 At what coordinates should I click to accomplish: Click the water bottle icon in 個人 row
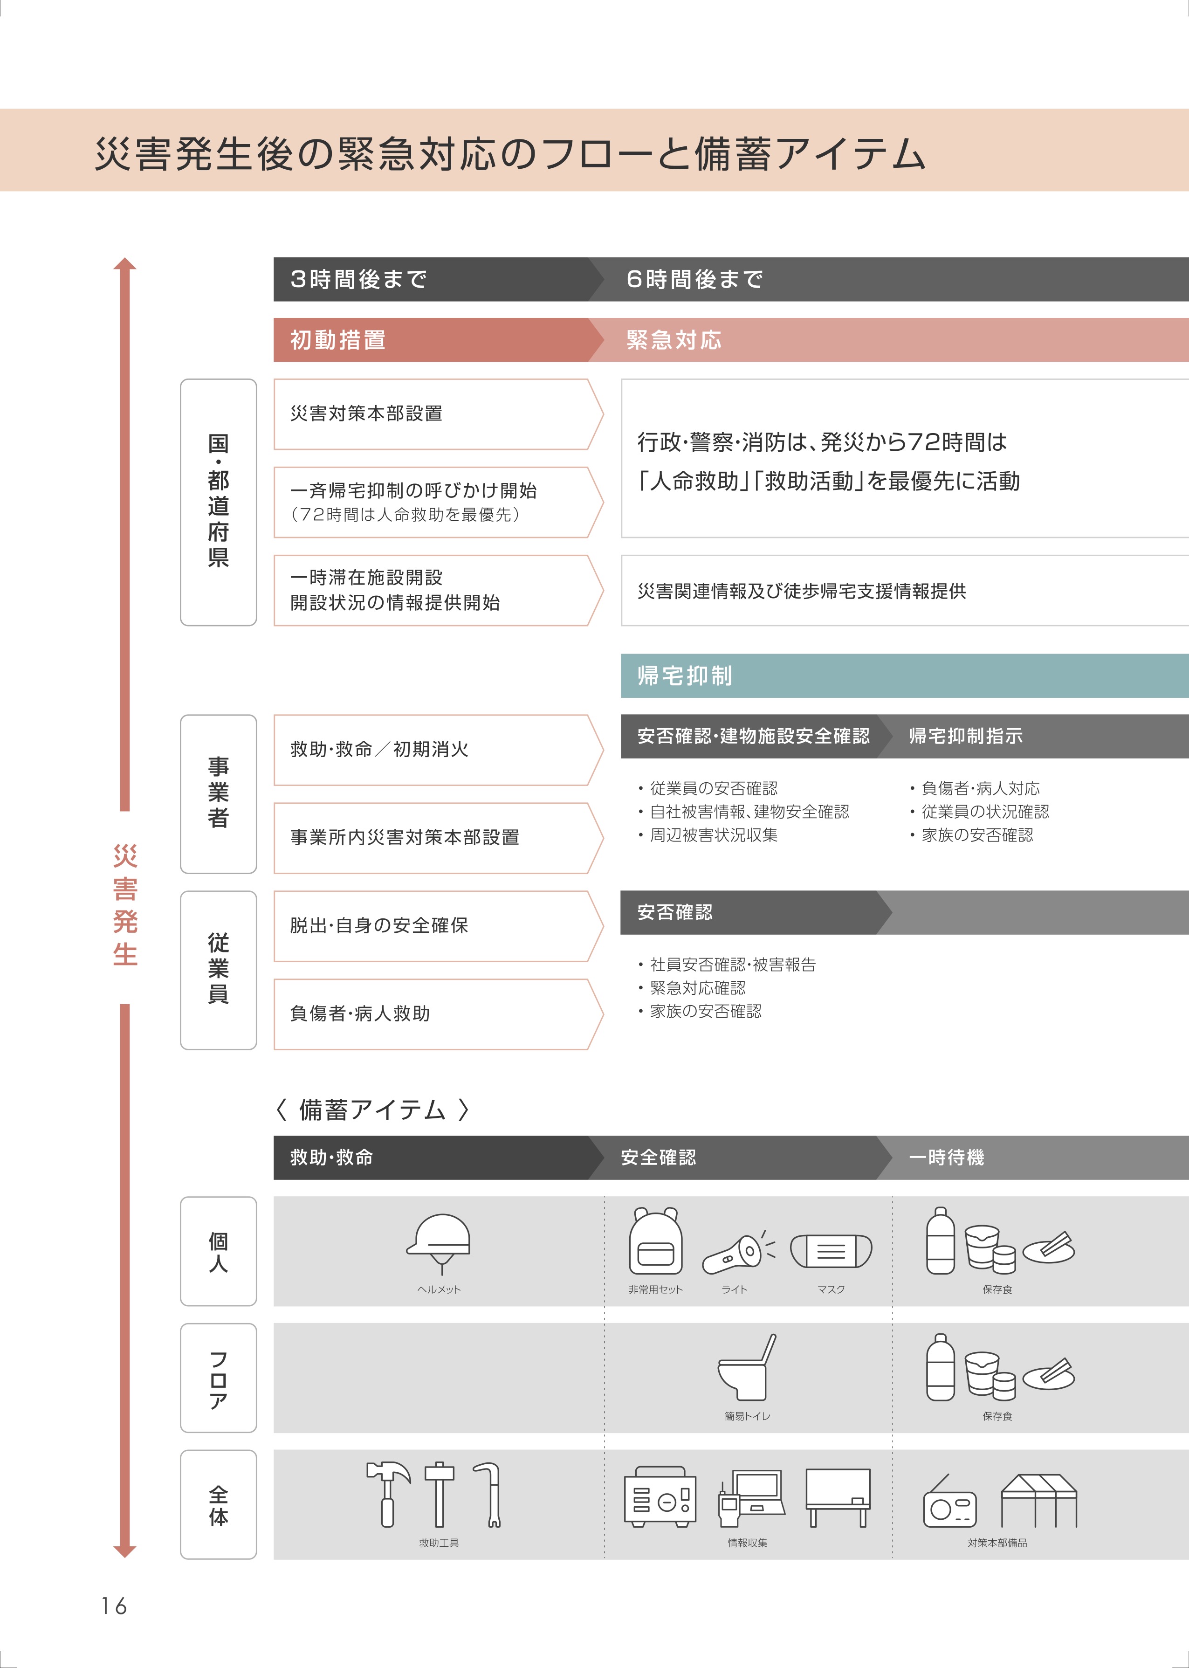coord(940,1241)
